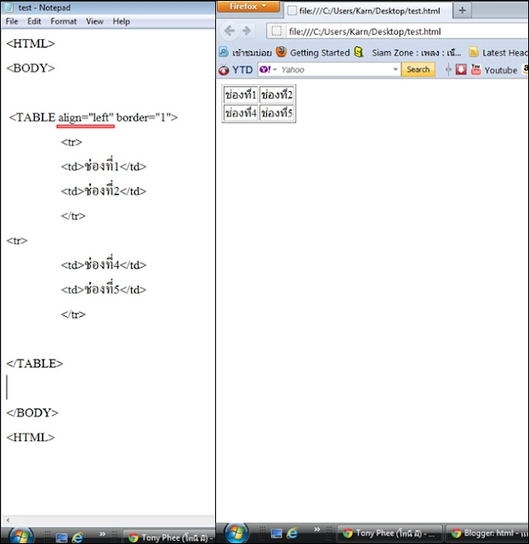
Task: Click table cell ช่องที่4 in the browser
Action: (x=241, y=113)
